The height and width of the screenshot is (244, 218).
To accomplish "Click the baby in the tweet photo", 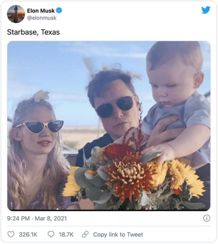I will [x=176, y=98].
